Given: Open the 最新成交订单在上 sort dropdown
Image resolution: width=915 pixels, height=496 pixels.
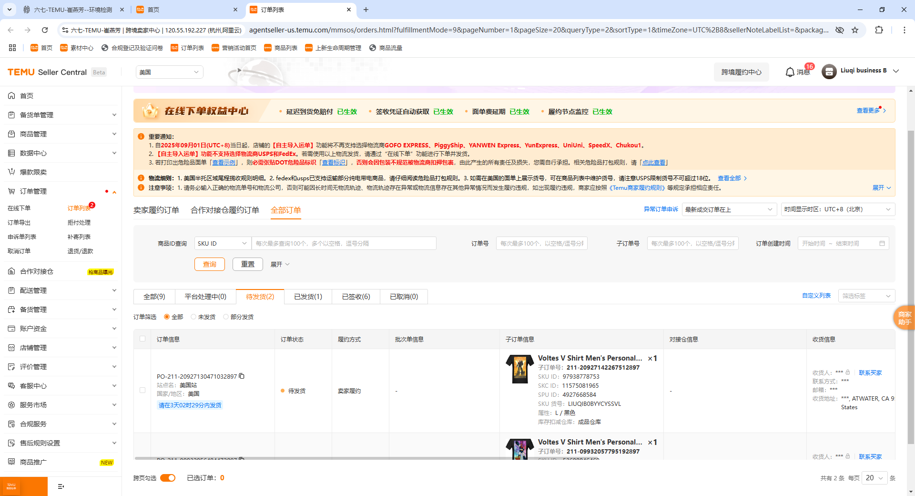Looking at the screenshot, I should [729, 209].
